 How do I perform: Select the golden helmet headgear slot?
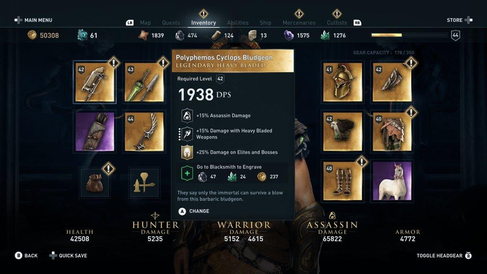(343, 82)
